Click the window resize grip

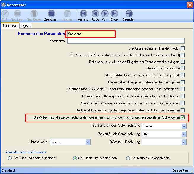(x=192, y=171)
